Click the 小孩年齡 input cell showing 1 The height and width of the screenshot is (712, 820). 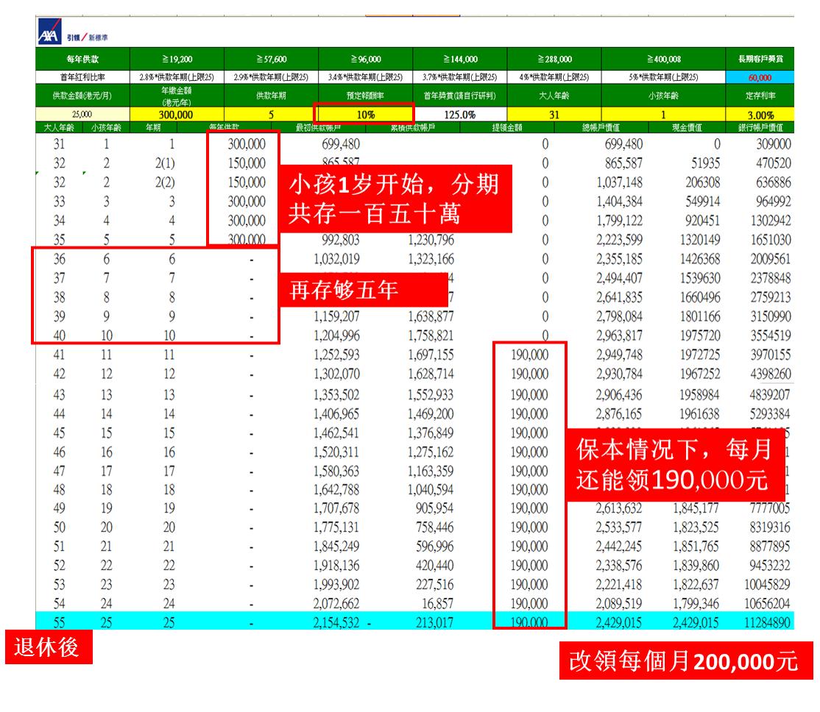(x=663, y=115)
